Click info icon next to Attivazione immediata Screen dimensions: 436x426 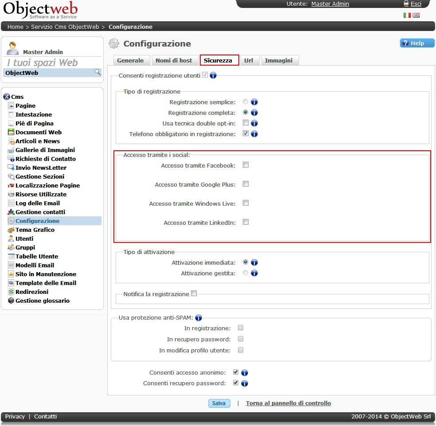pos(254,262)
